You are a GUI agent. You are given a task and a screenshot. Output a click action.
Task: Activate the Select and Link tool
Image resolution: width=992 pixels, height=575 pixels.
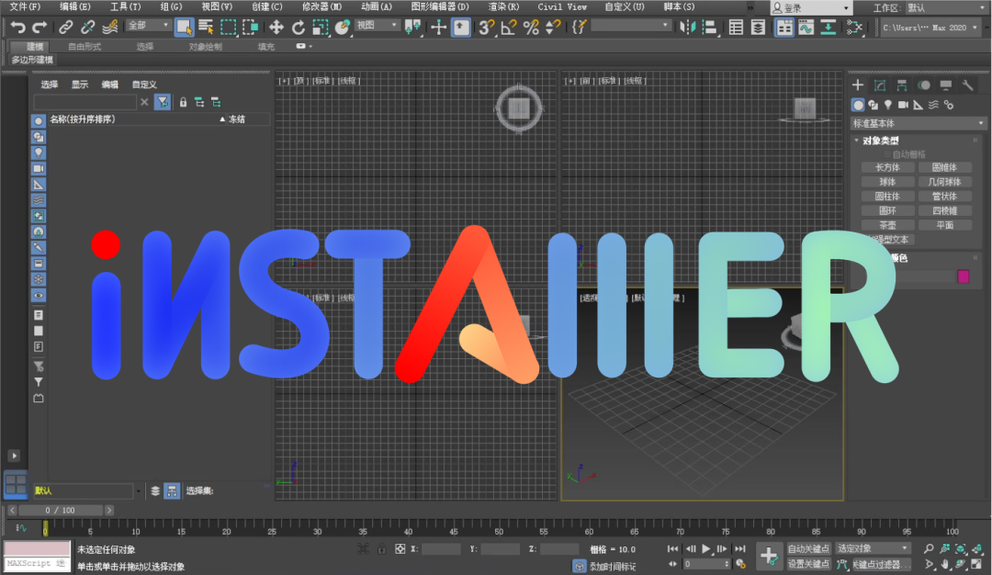click(66, 28)
